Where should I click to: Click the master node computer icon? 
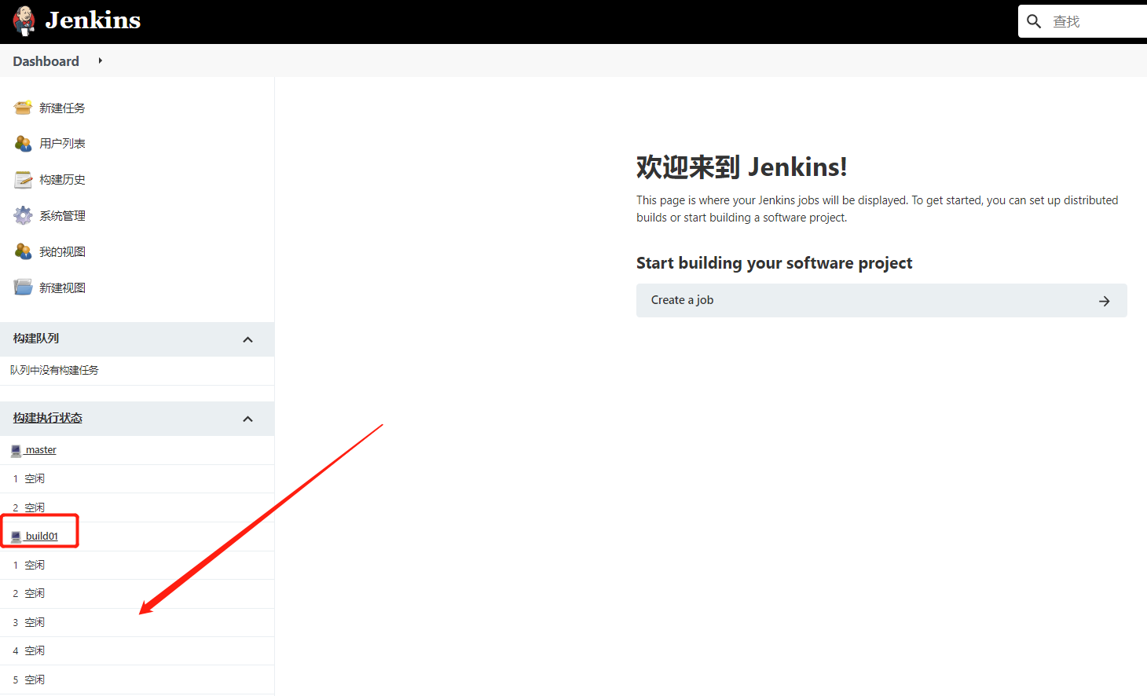16,450
